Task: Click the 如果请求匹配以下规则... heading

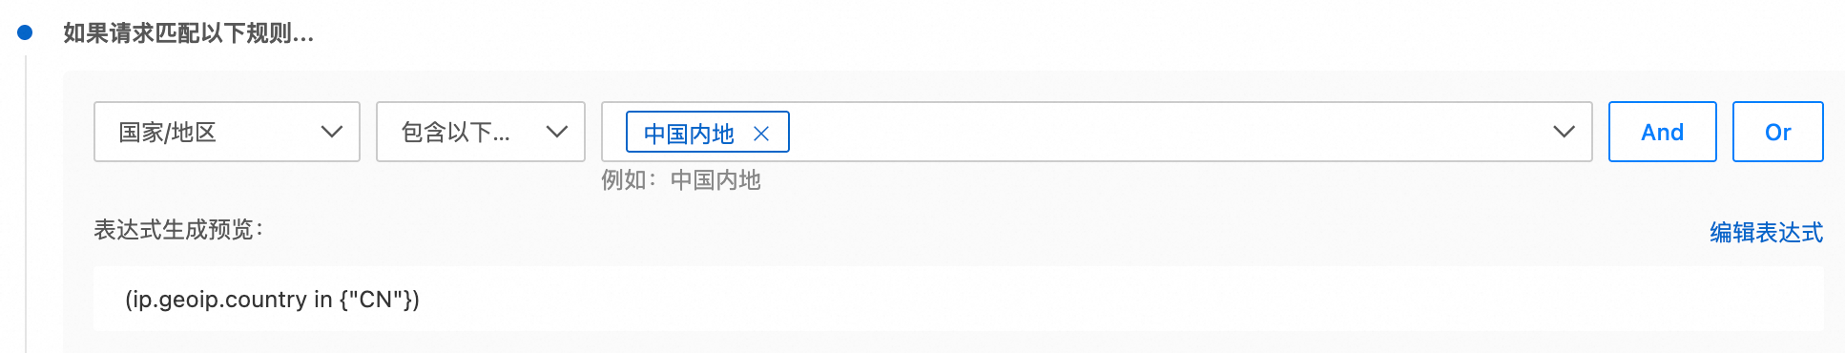Action: click(189, 33)
